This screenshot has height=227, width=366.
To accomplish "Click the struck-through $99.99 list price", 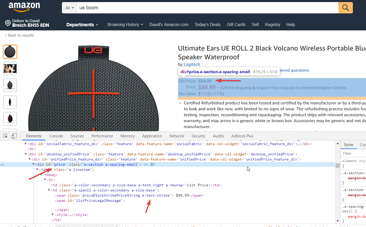I will [x=205, y=81].
